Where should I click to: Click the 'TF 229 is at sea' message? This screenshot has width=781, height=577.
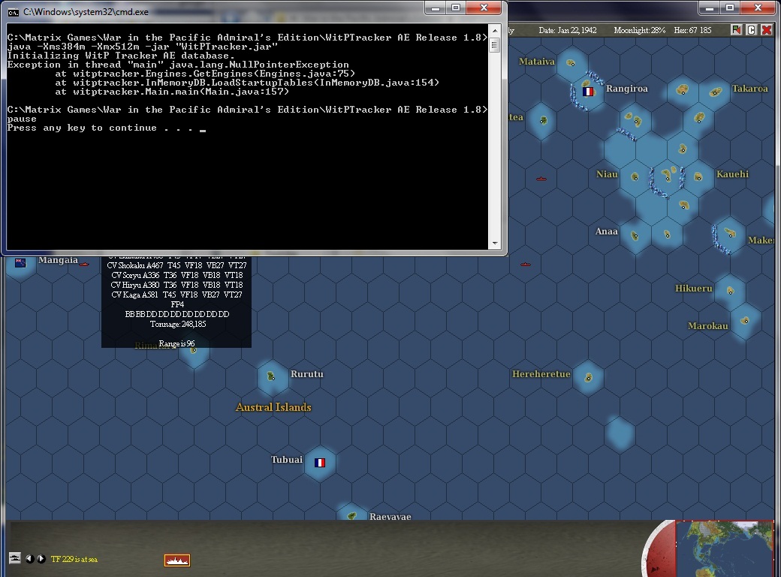click(x=74, y=559)
